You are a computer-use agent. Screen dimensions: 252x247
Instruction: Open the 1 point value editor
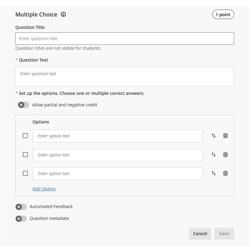coord(223,14)
